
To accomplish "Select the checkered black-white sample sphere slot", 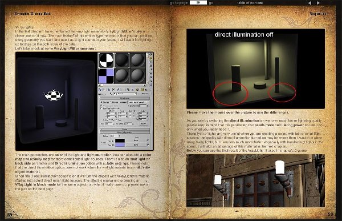I will [106, 61].
